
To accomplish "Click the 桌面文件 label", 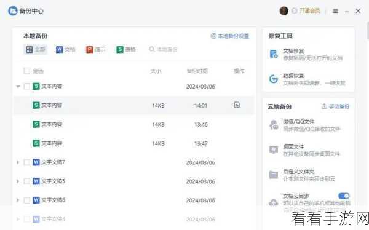I will coord(293,146).
